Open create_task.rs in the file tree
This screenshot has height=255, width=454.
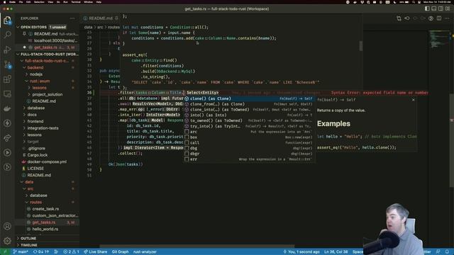coord(45,209)
